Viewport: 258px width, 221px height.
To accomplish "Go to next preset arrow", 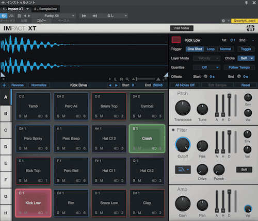I will (x=29, y=16).
